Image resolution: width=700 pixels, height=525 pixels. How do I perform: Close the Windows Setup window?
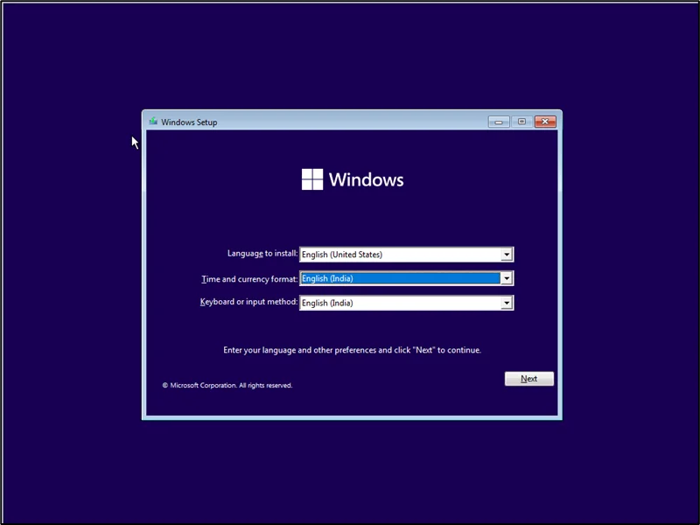pyautogui.click(x=545, y=122)
